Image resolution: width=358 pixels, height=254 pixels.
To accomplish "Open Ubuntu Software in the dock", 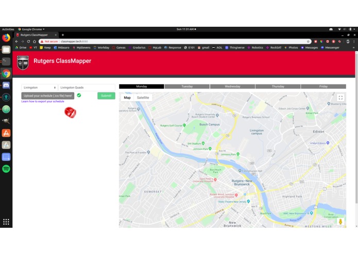I will click(6, 133).
